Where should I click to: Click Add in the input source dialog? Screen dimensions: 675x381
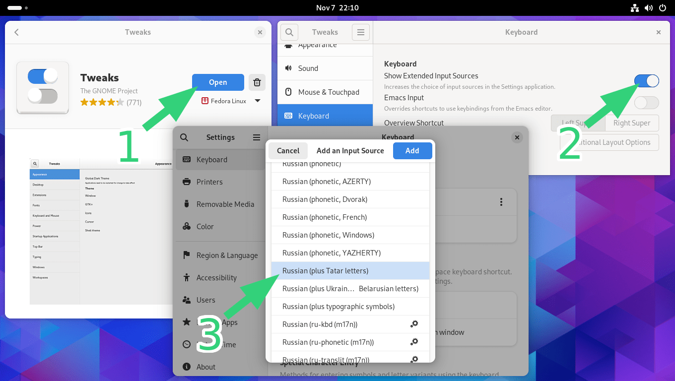tap(412, 151)
